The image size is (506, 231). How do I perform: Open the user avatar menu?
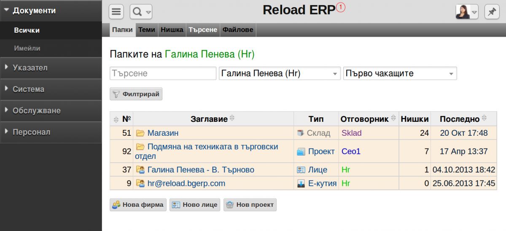point(467,12)
